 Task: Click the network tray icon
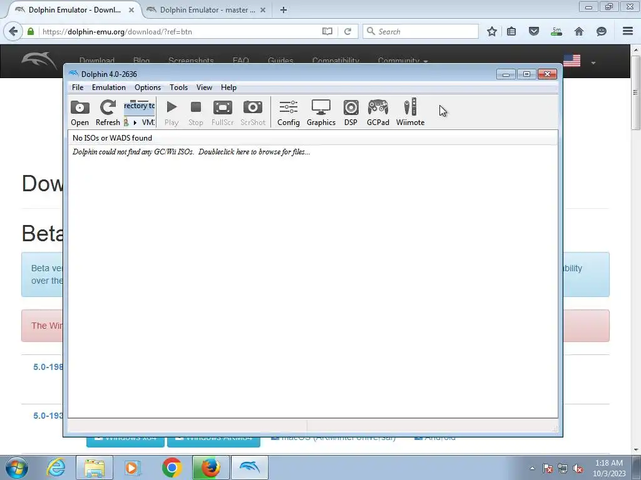563,469
